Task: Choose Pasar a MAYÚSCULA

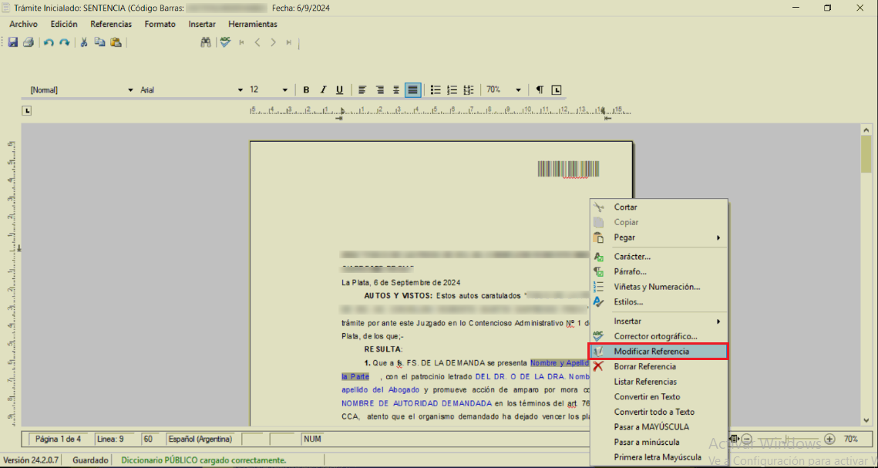Action: (658, 427)
